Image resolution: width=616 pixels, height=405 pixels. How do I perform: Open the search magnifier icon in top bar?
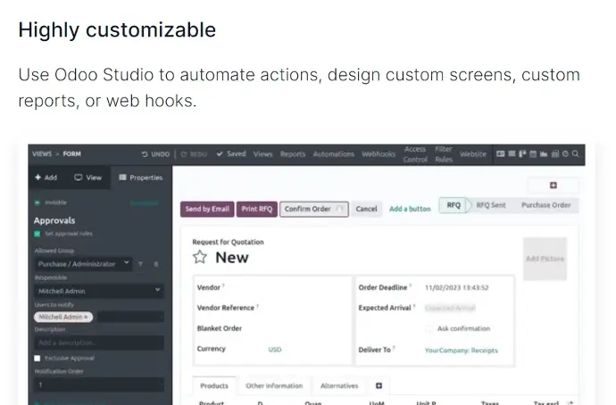[x=578, y=154]
